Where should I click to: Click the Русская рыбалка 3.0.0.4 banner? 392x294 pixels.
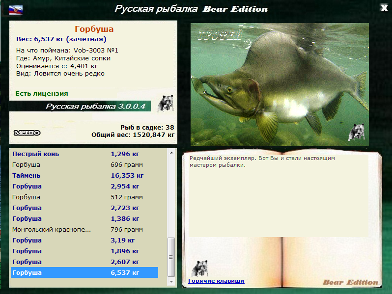(95, 106)
